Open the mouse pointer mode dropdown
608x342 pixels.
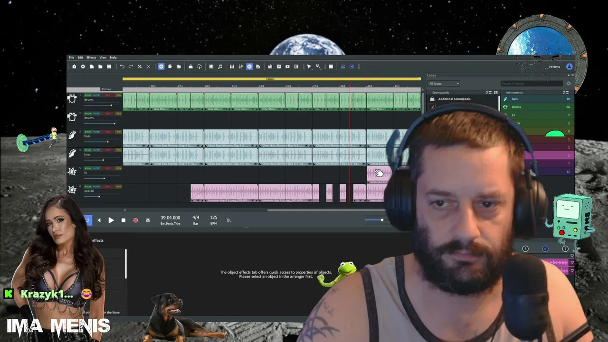pyautogui.click(x=310, y=66)
